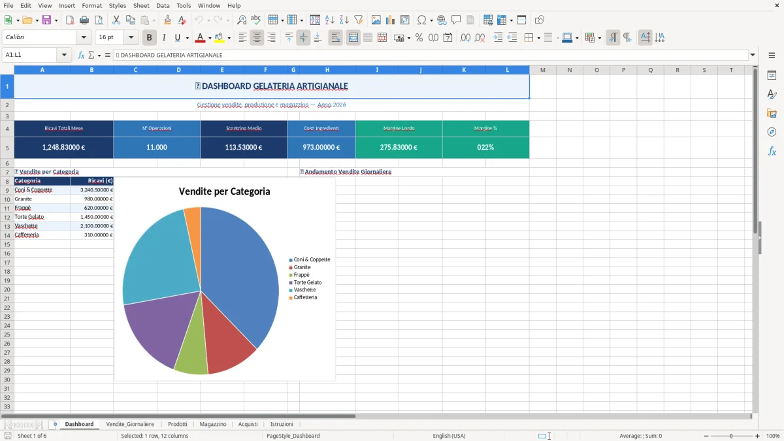Open the Data menu
Viewport: 784px width, 441px height.
point(163,5)
